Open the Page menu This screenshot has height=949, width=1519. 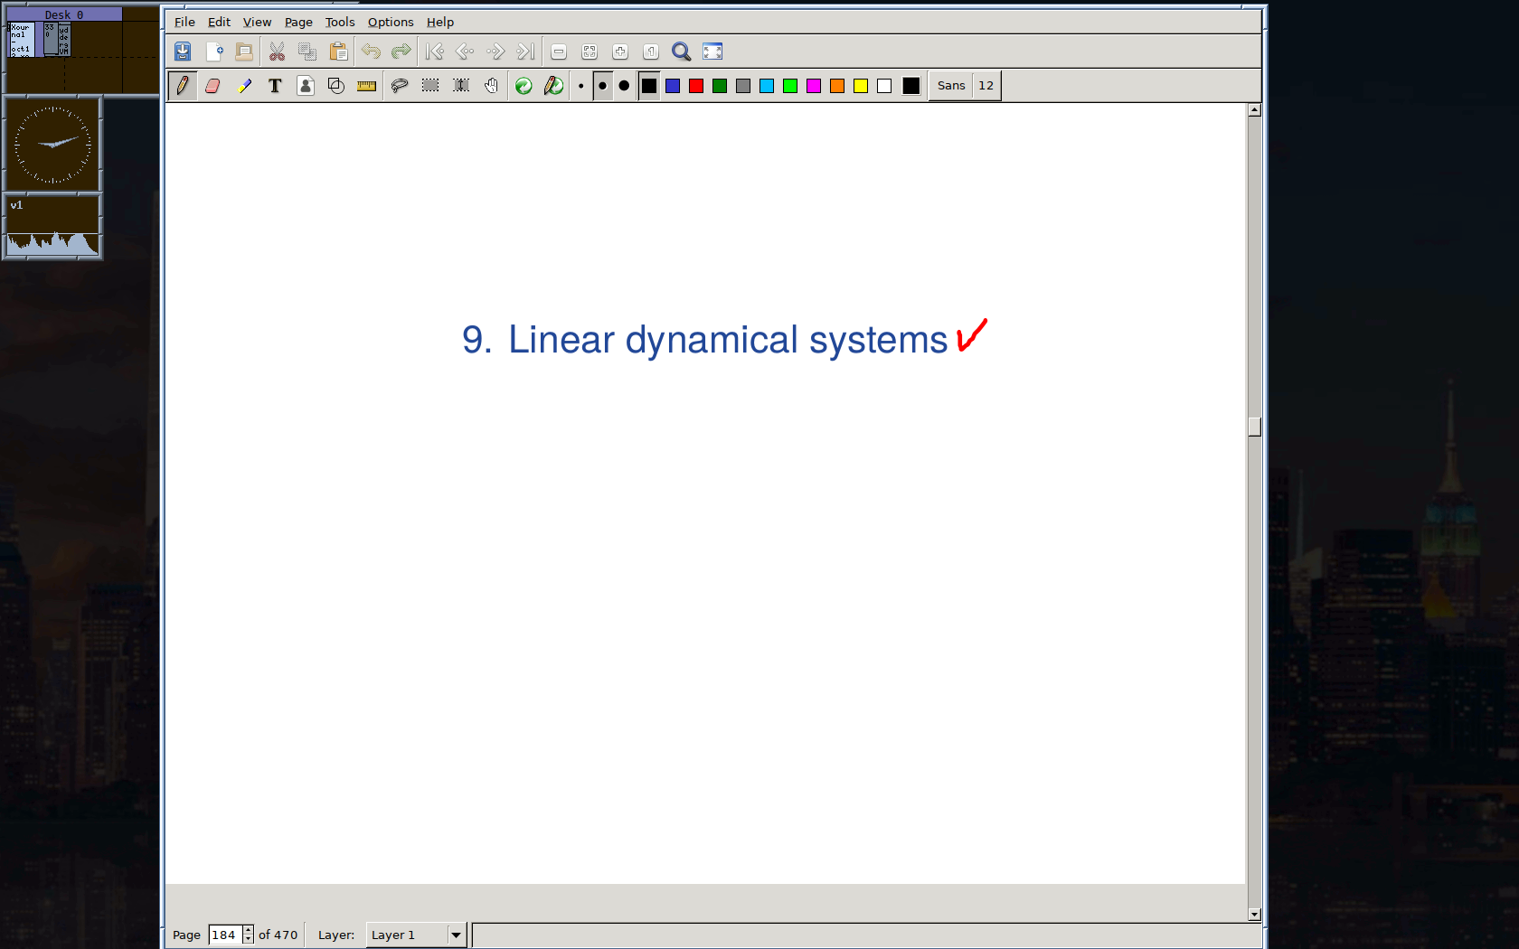coord(298,22)
